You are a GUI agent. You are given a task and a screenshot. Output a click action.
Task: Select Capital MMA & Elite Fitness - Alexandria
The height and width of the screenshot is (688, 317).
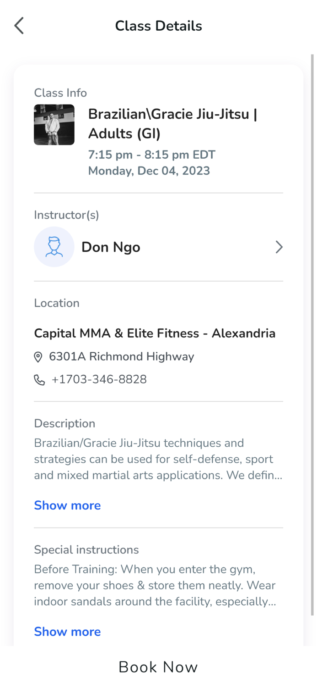(155, 333)
